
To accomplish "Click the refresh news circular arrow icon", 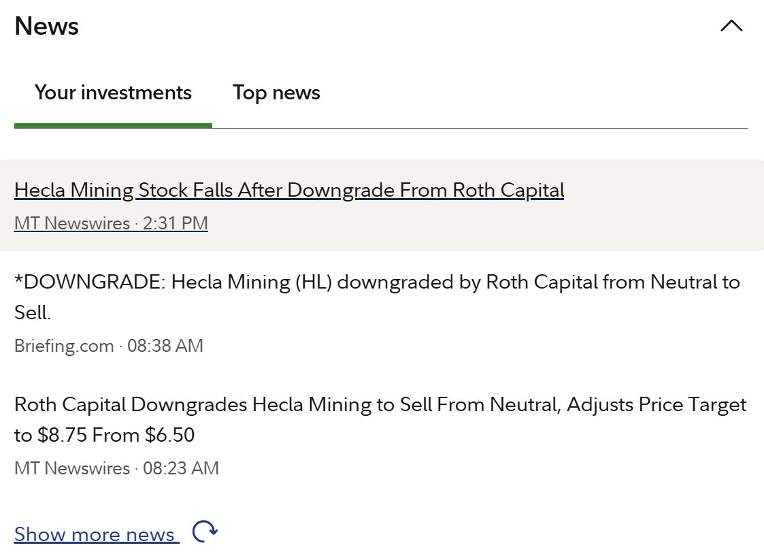I will (204, 532).
